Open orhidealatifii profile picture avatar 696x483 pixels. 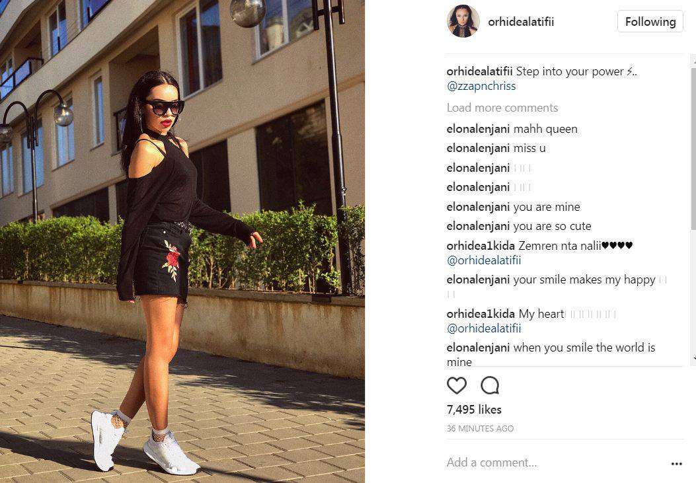463,21
